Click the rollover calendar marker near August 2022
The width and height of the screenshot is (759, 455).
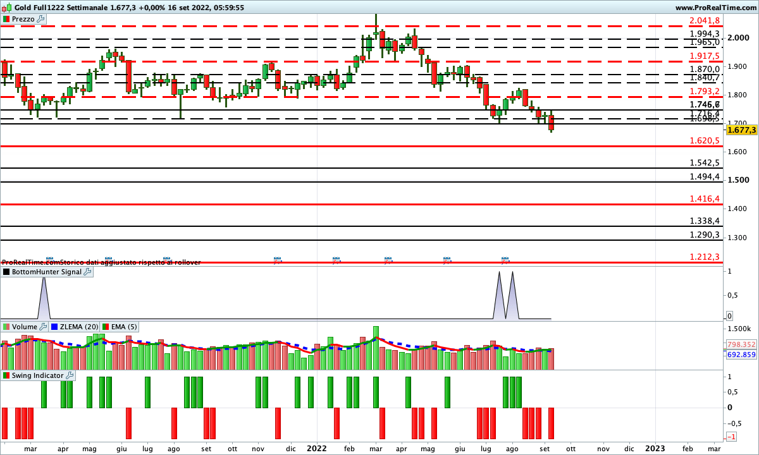coord(505,259)
